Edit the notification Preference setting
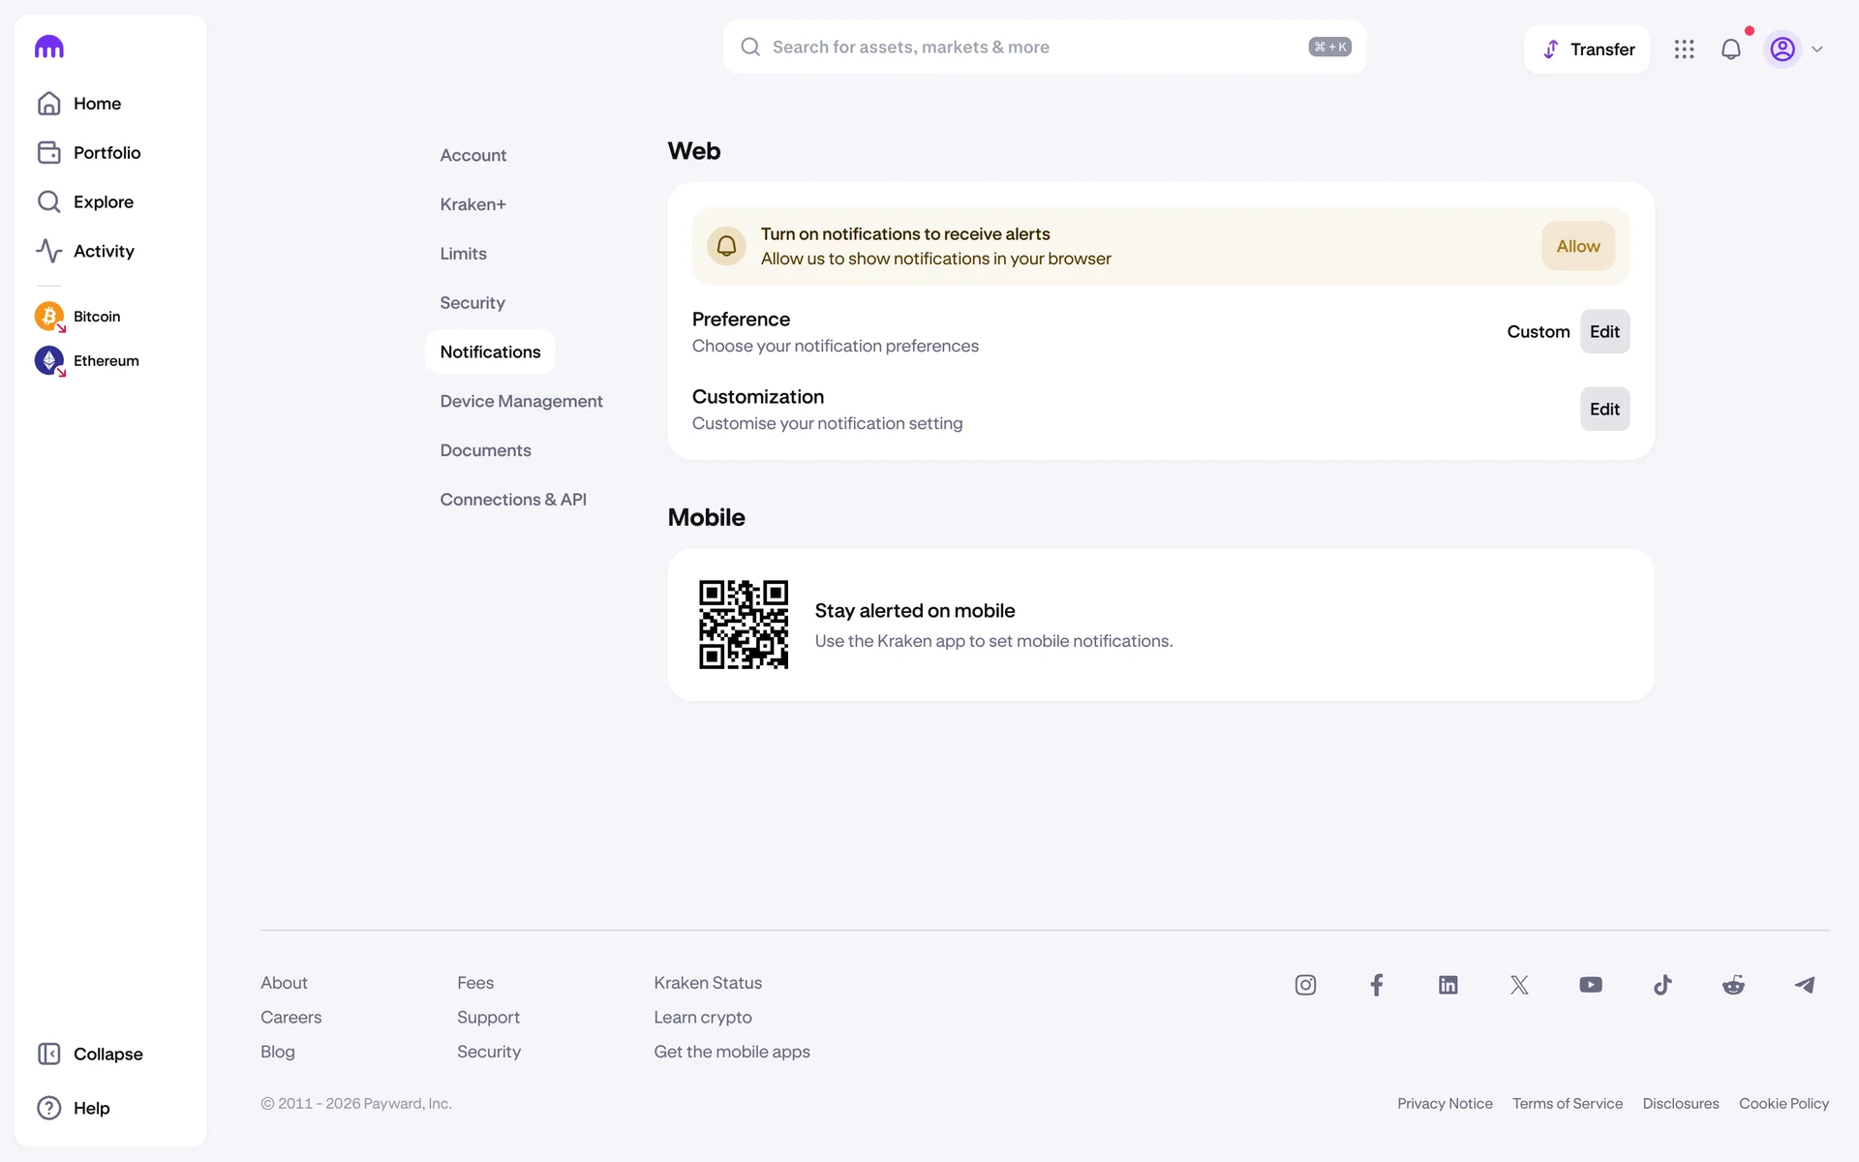 [x=1604, y=331]
